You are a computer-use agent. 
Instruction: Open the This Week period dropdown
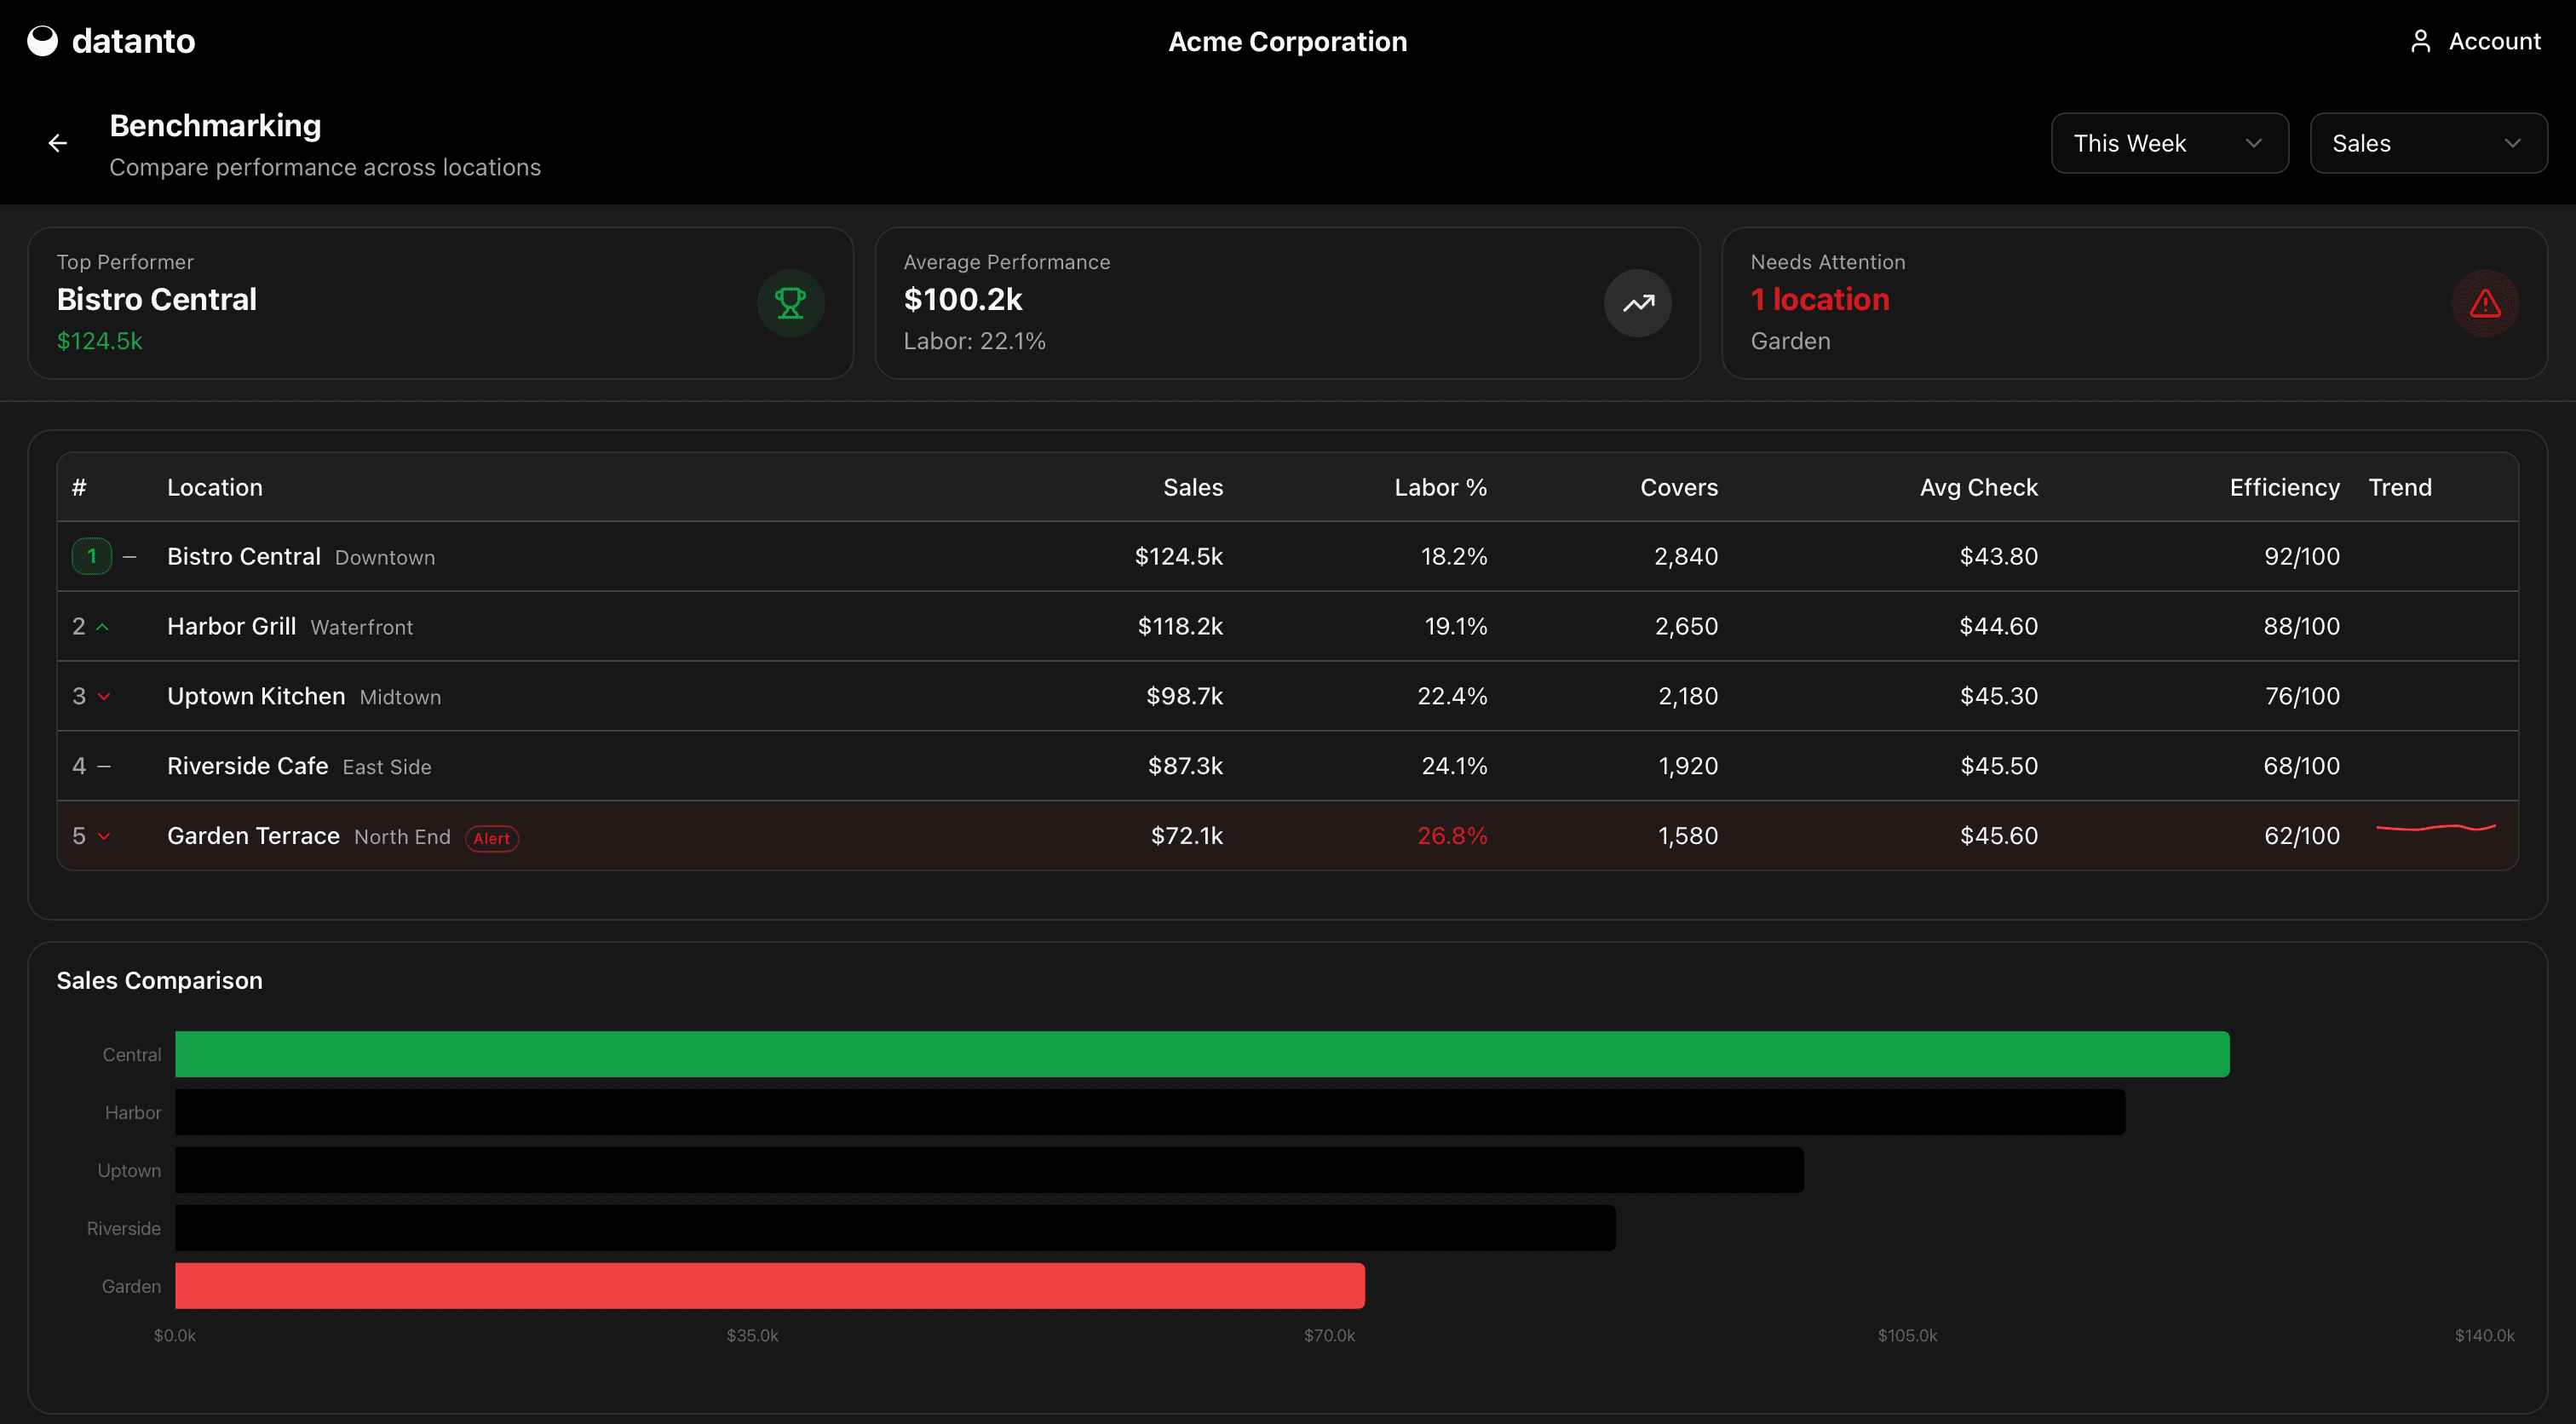2168,143
